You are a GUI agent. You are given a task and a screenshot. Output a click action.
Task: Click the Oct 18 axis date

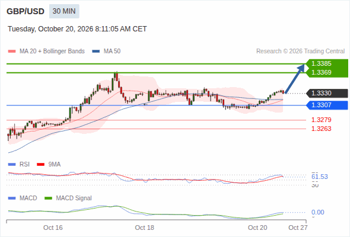(x=144, y=228)
